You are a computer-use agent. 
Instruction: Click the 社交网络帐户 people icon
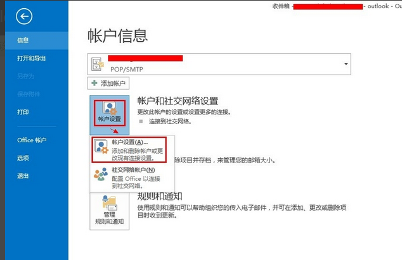pyautogui.click(x=100, y=174)
